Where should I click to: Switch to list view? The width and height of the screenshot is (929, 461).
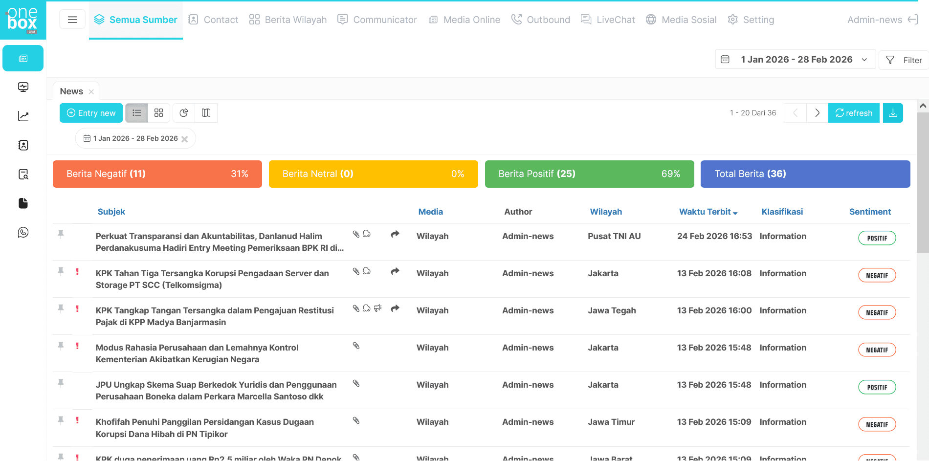[136, 113]
